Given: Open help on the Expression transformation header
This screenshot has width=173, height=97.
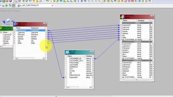Looking at the screenshot, I should click(44, 23).
